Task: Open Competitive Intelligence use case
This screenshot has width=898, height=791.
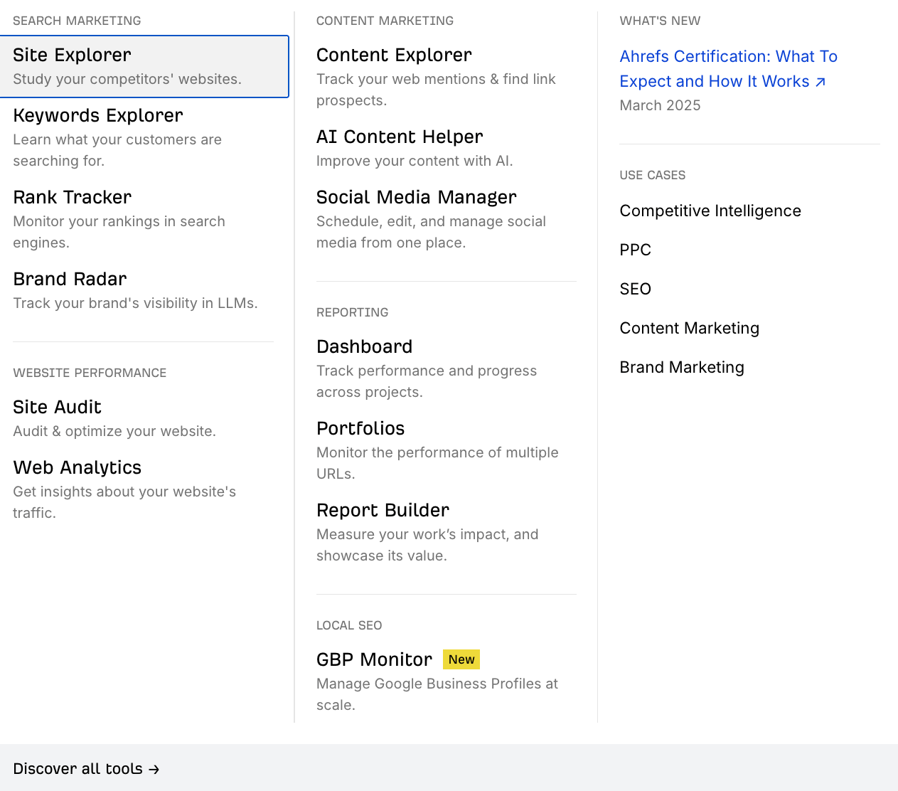Action: tap(710, 211)
